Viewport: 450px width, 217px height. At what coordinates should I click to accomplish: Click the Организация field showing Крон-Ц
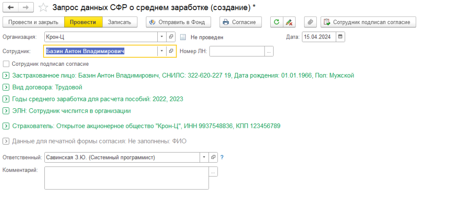[x=102, y=37]
